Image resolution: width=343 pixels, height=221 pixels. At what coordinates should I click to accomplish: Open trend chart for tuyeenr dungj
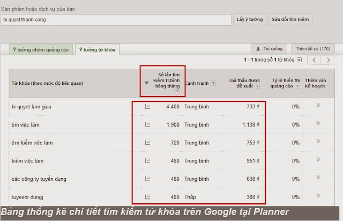pyautogui.click(x=148, y=197)
